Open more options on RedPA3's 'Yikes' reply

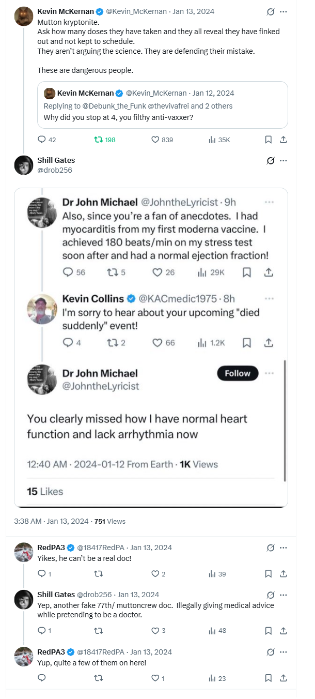[283, 548]
